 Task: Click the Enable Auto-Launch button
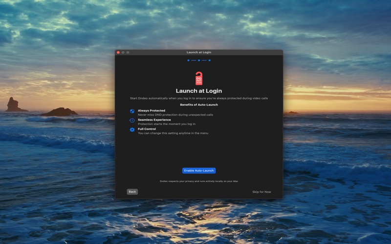199,170
